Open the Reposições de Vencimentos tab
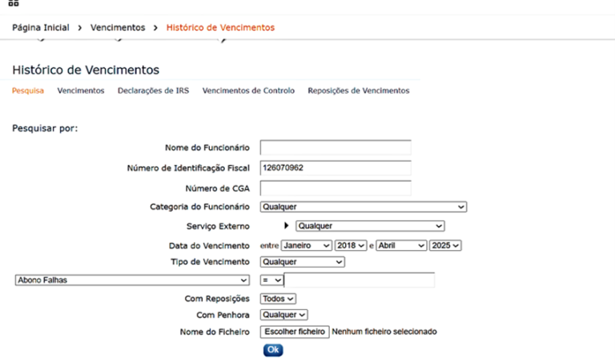615x363 pixels. [x=358, y=91]
